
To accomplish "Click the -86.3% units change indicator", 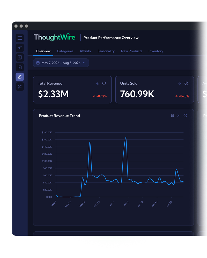I will coord(182,96).
